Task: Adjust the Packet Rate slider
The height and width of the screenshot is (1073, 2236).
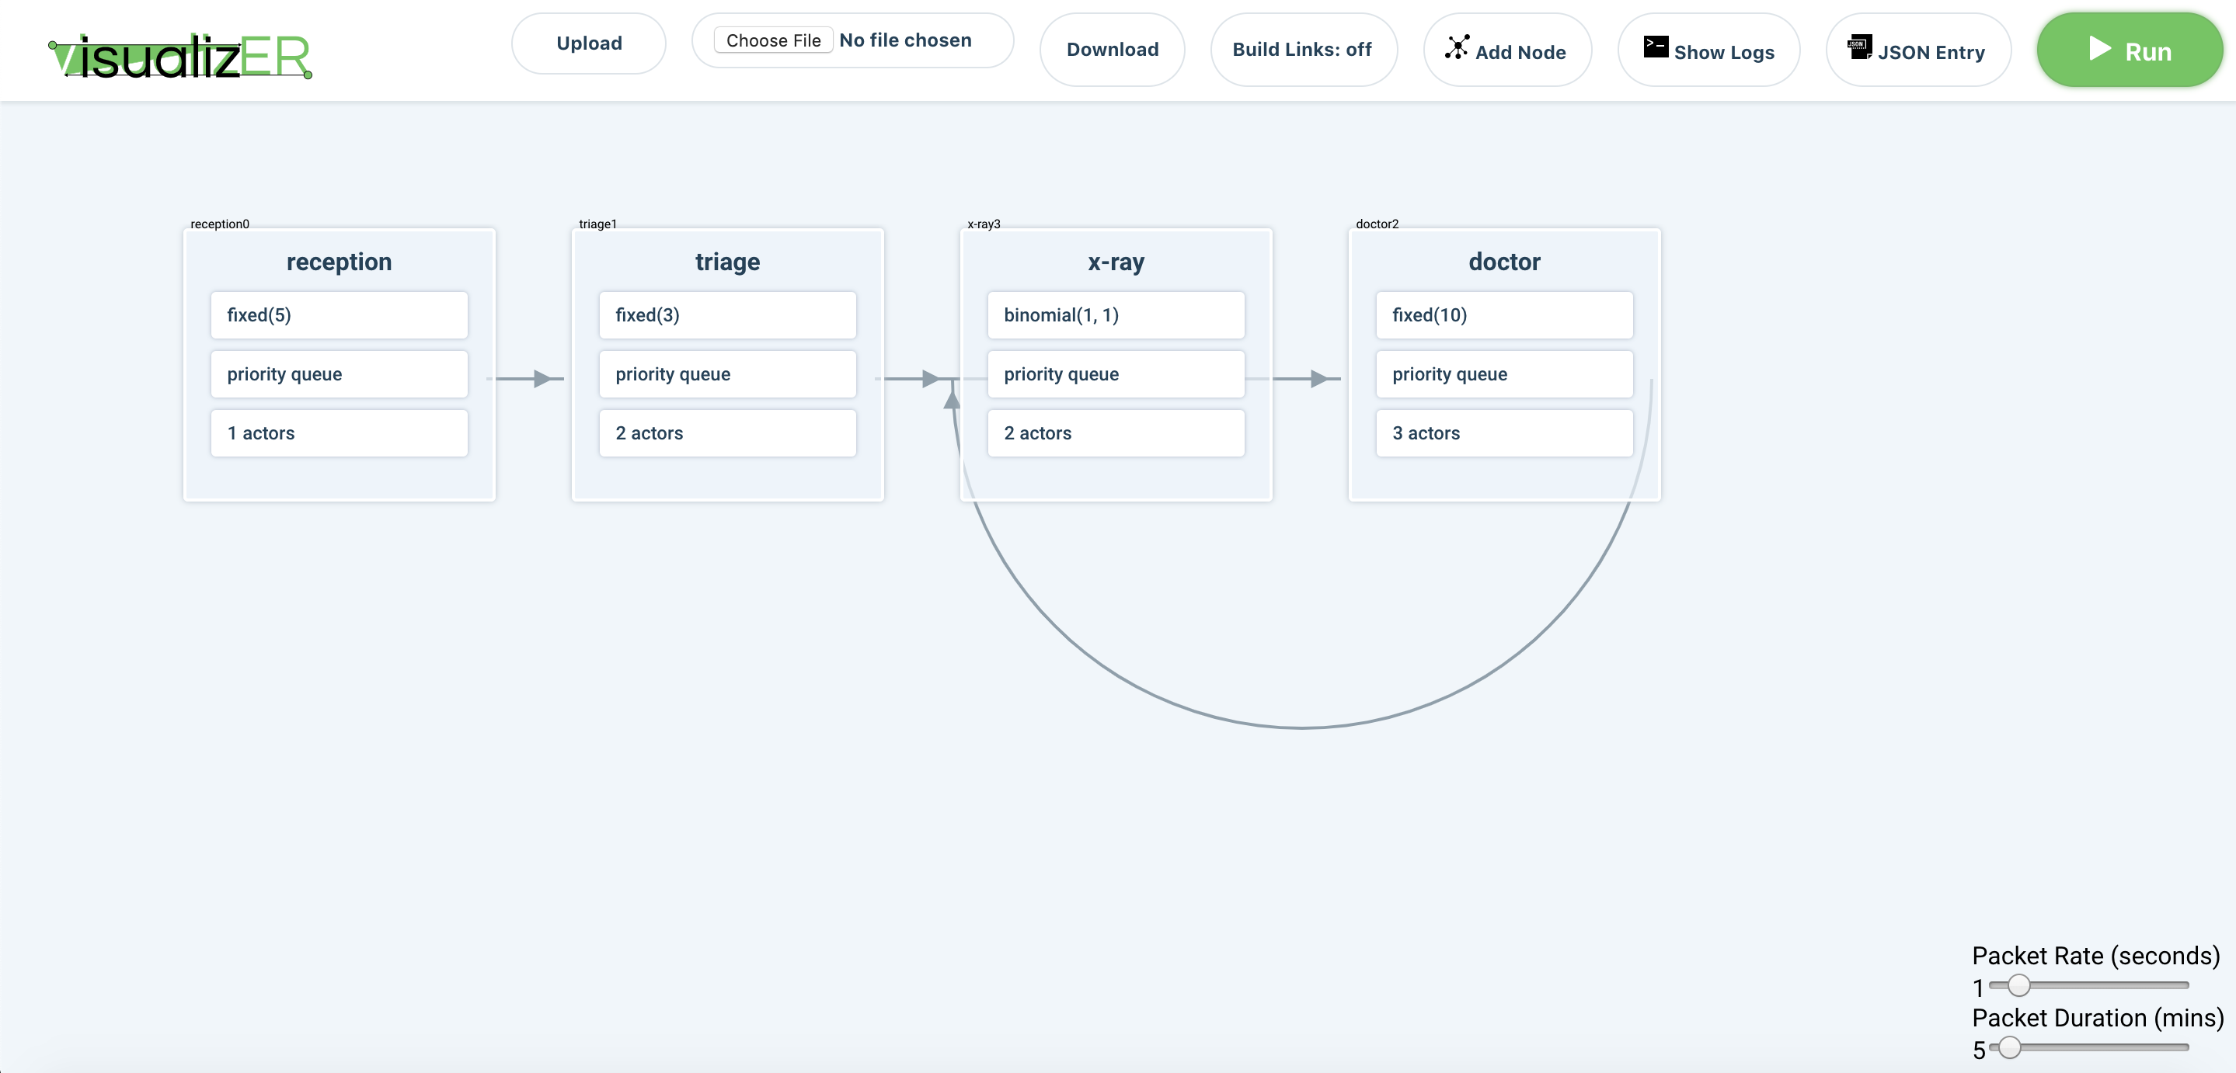Action: (x=2019, y=985)
